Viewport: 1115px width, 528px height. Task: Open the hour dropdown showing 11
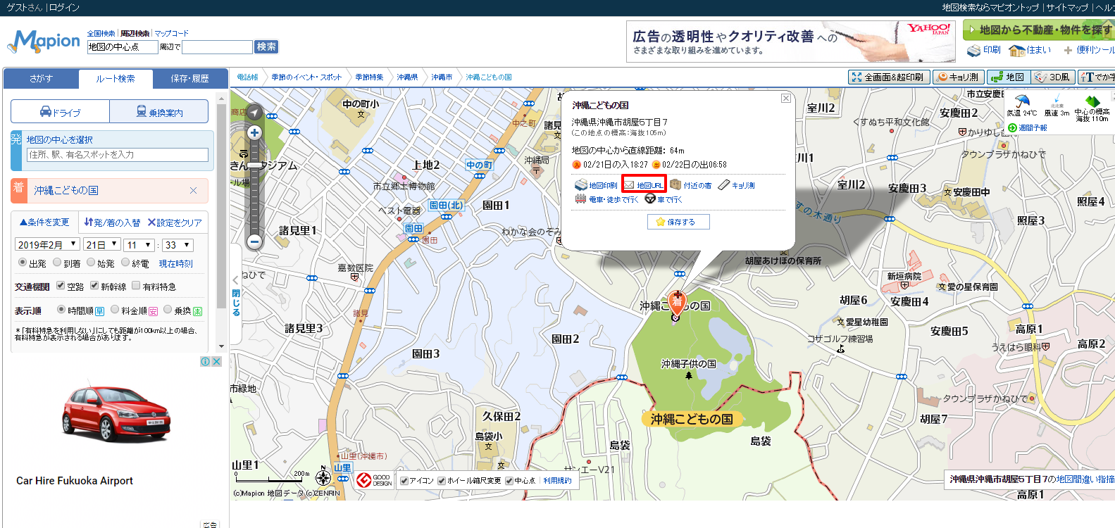139,245
